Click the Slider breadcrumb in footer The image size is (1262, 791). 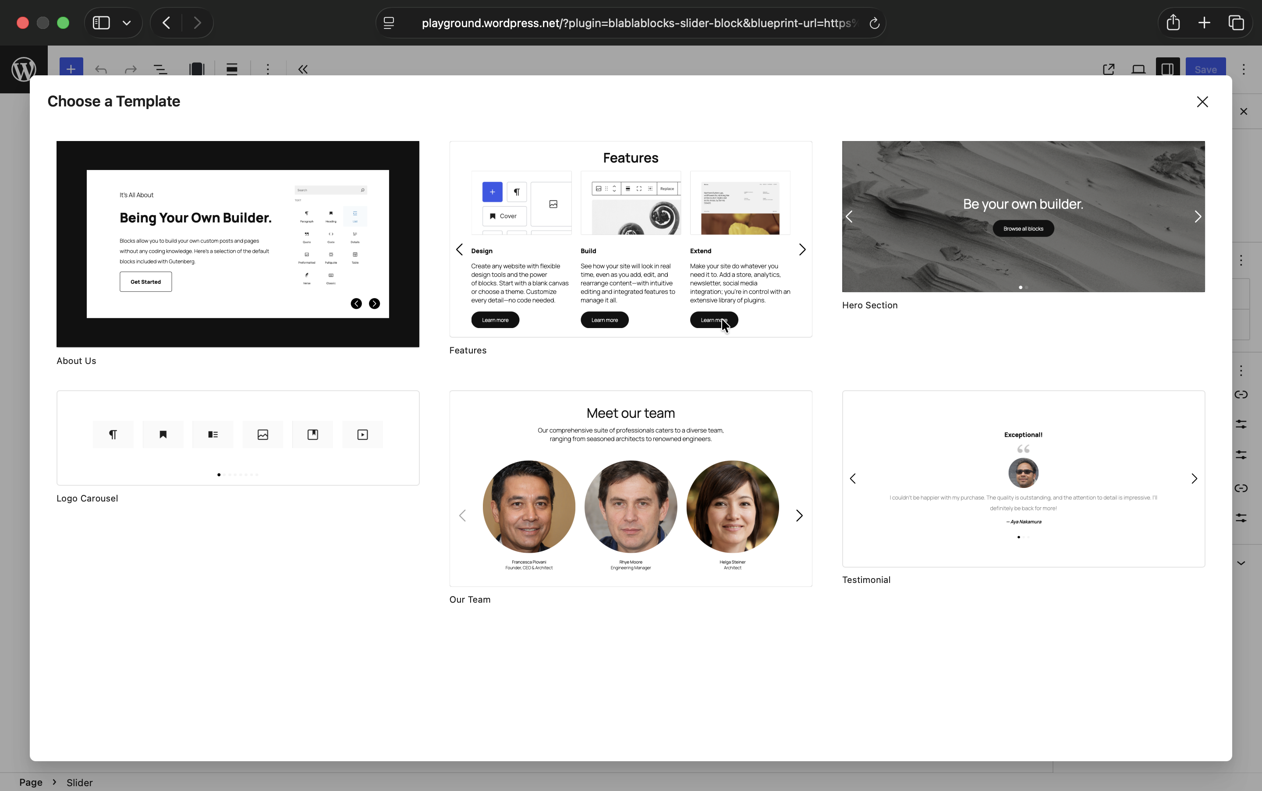point(80,782)
